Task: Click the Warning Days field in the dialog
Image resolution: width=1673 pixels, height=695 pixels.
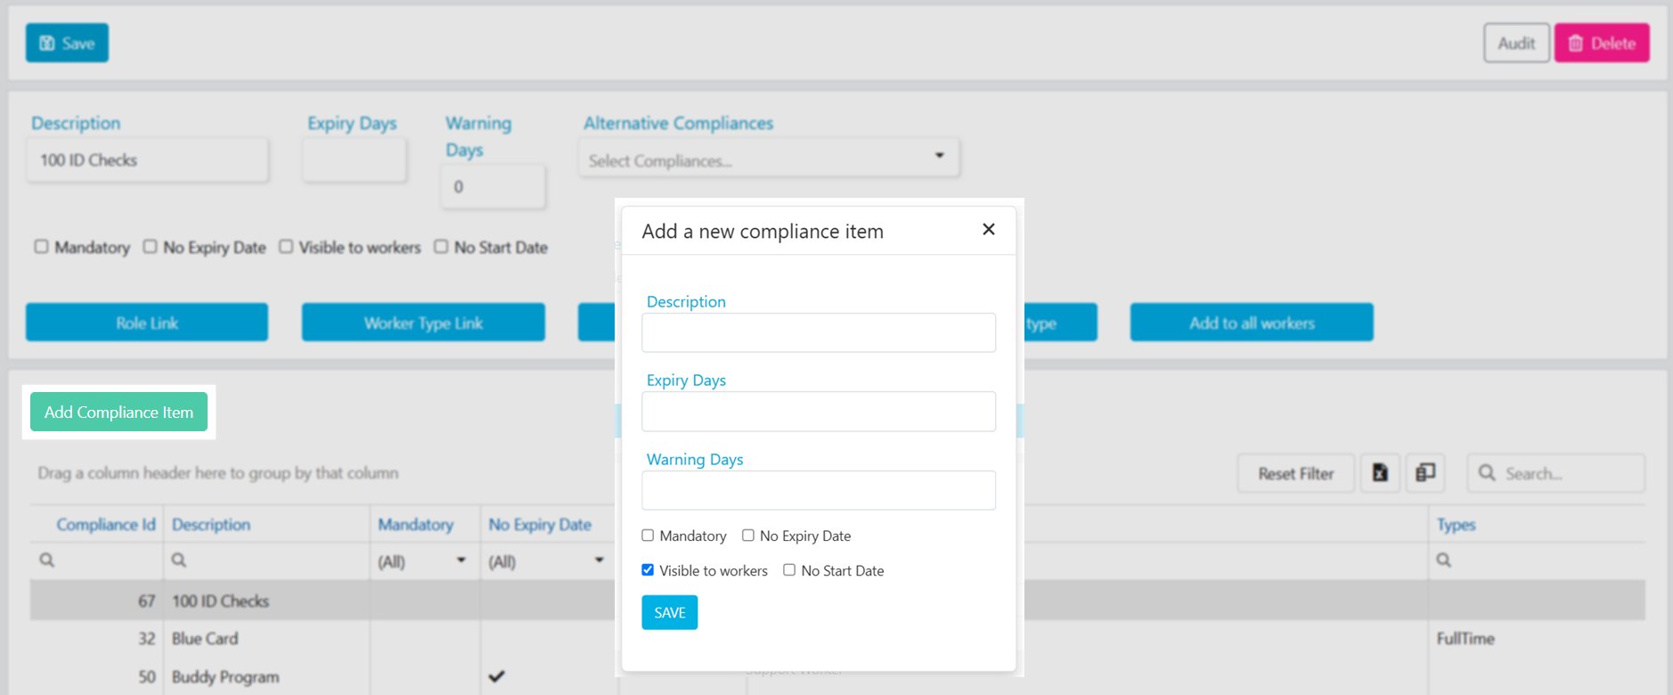Action: pos(819,490)
